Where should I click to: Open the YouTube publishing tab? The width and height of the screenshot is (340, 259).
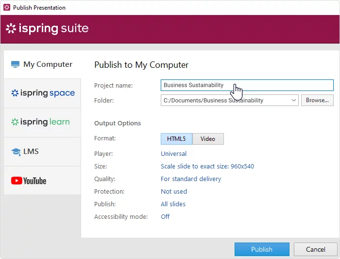coord(42,181)
